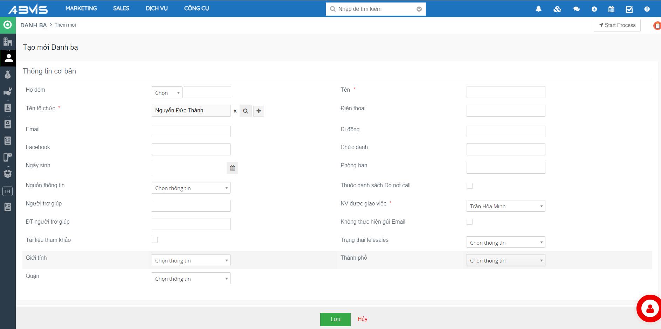Screen dimensions: 661x329
Task: Search organization with magnifier icon
Action: coord(246,111)
